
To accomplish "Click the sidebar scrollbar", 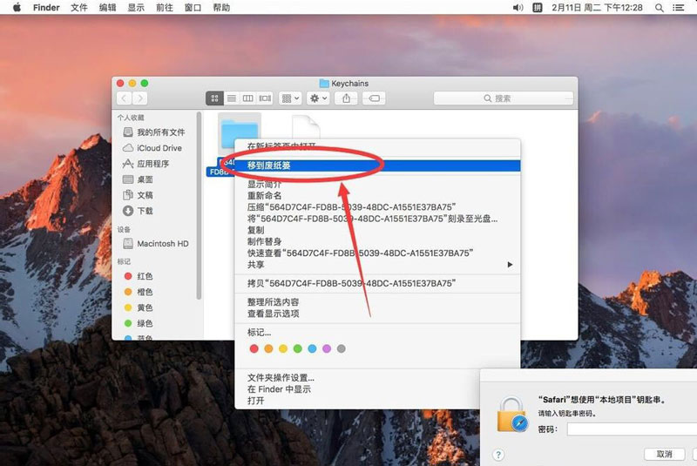I will pos(199,206).
